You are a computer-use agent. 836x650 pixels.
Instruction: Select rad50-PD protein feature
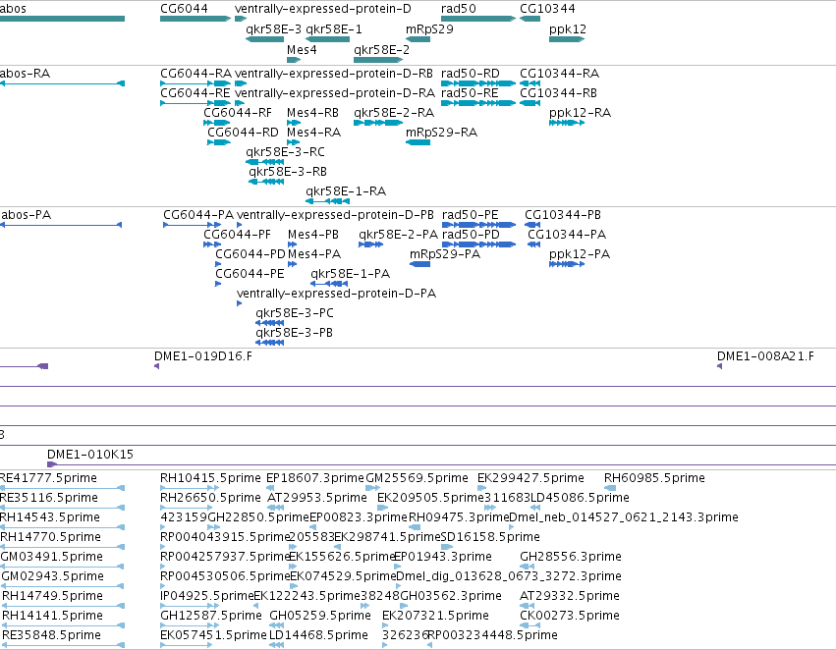478,244
